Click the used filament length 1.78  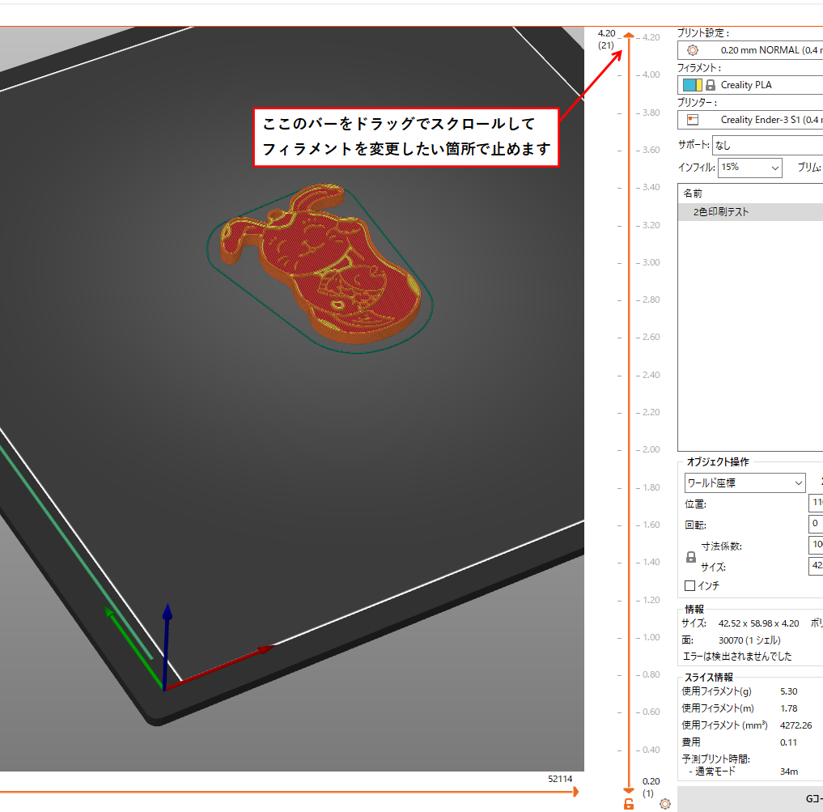tap(788, 708)
